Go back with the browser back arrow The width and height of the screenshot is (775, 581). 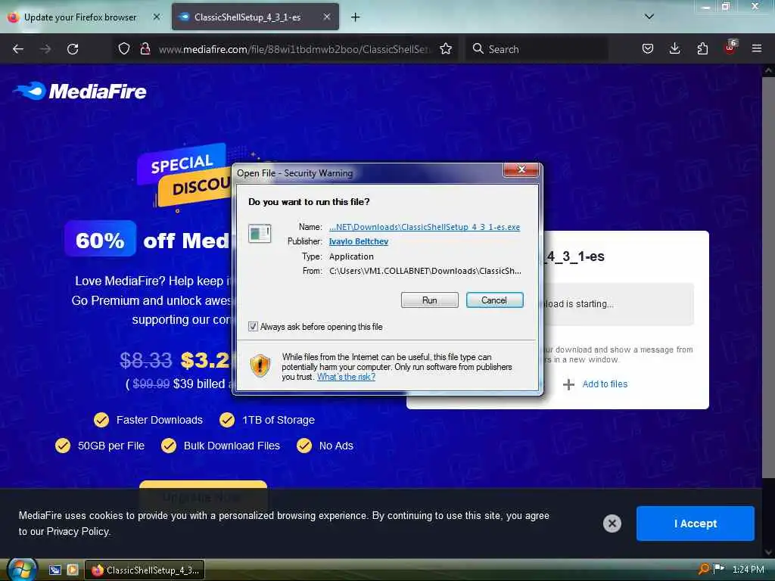pyautogui.click(x=18, y=49)
